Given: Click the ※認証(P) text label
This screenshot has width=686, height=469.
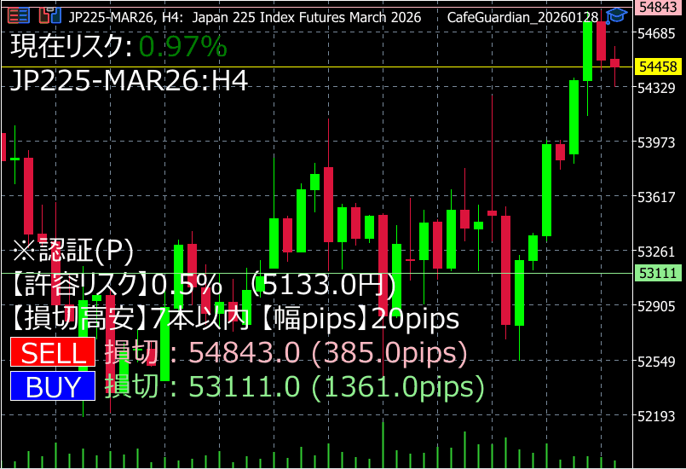Looking at the screenshot, I should click(x=72, y=251).
